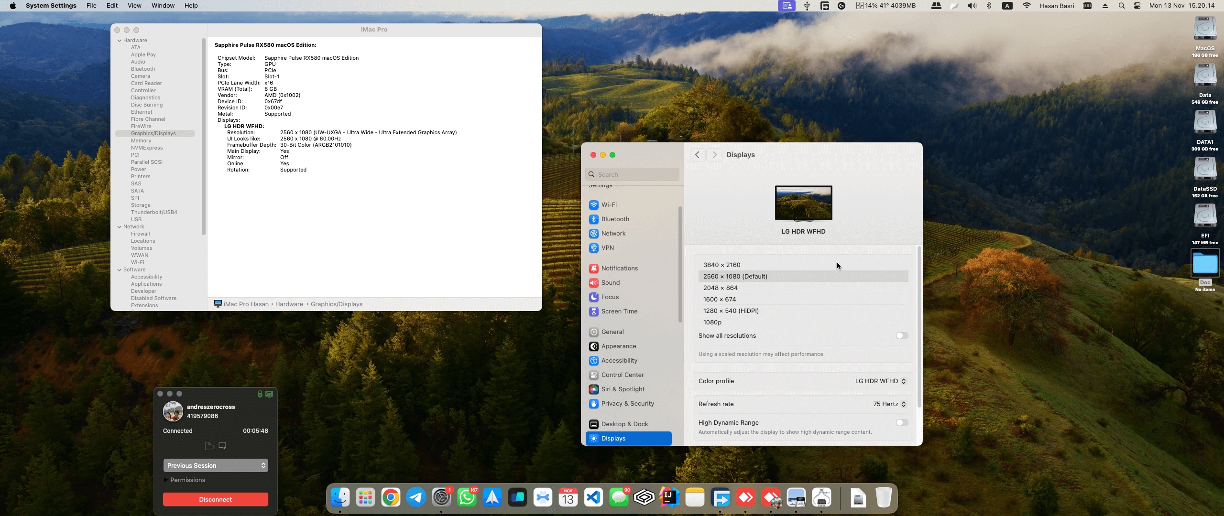Collapse the Software tree section
This screenshot has height=516, width=1224.
point(120,270)
